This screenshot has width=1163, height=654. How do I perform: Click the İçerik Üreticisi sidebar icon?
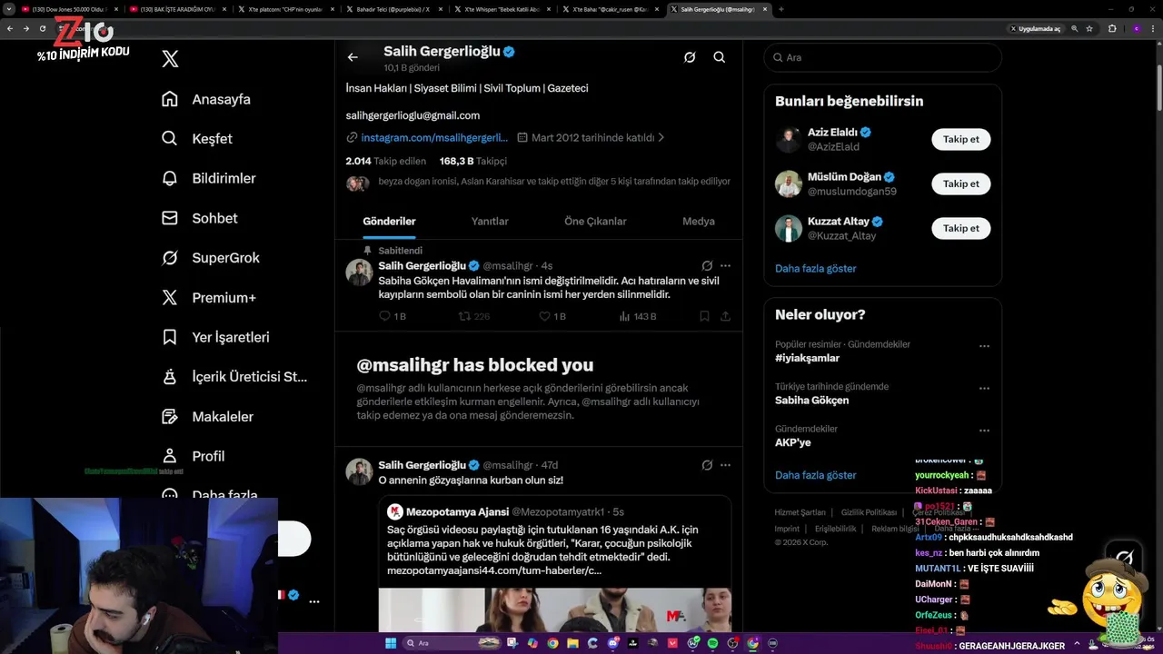coord(170,377)
